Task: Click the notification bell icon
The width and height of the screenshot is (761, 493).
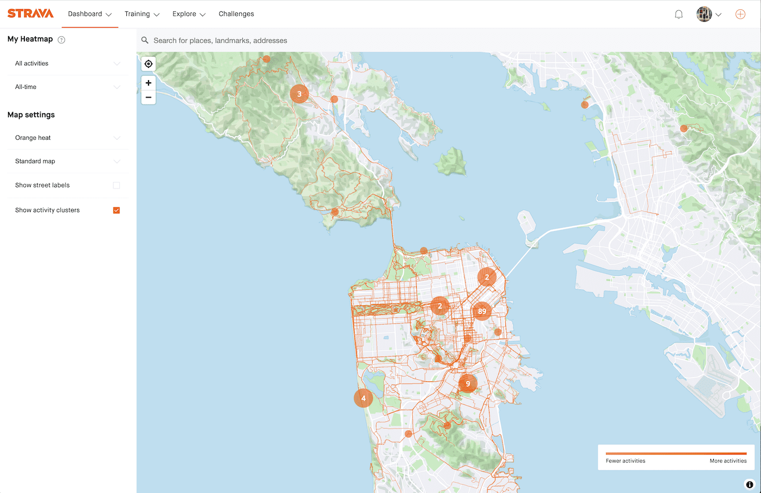Action: pyautogui.click(x=678, y=14)
